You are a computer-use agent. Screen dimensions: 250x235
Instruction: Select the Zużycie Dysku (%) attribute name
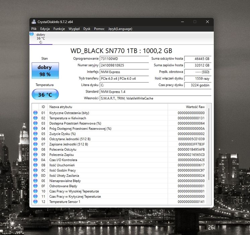[x=62, y=134]
